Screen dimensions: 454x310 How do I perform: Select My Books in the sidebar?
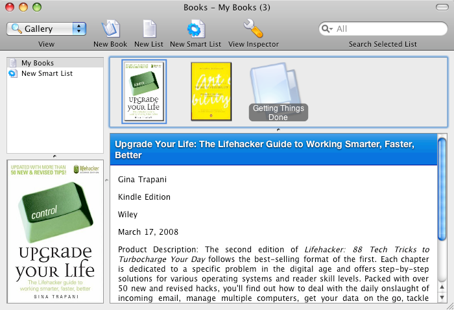pyautogui.click(x=55, y=63)
